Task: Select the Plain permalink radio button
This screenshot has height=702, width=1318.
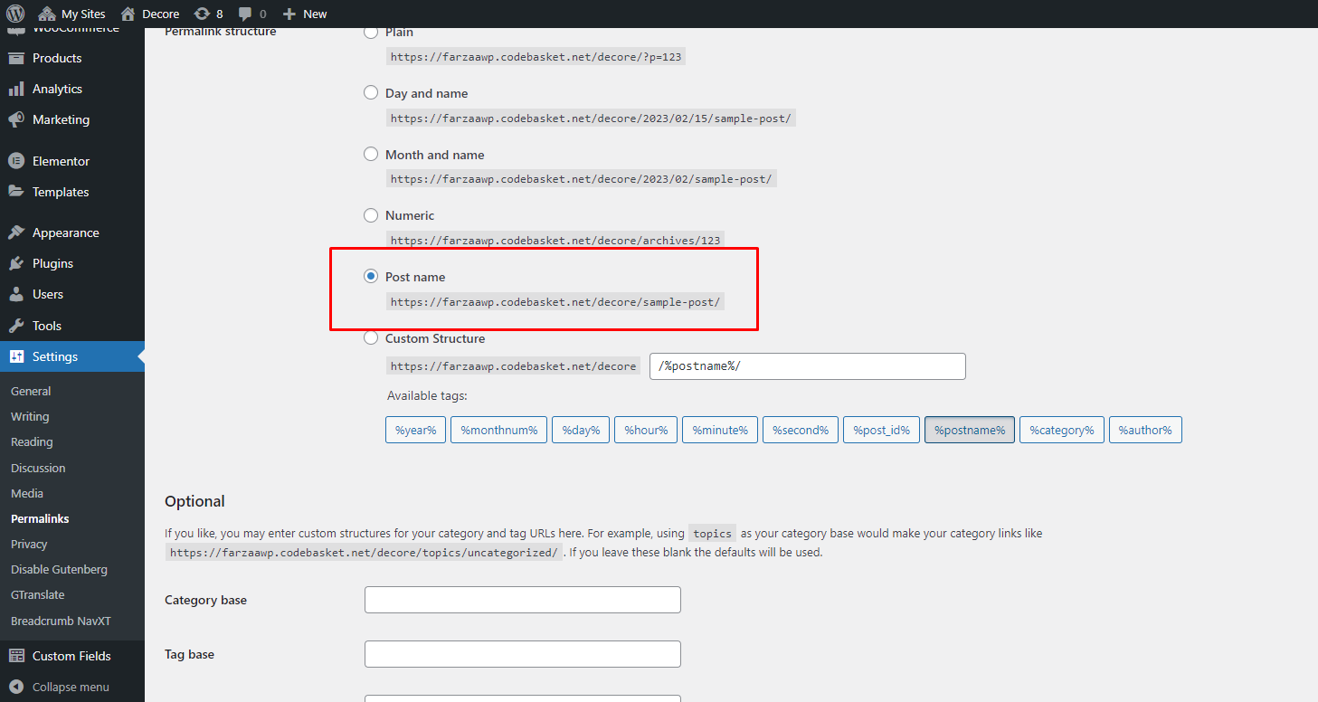Action: (x=371, y=32)
